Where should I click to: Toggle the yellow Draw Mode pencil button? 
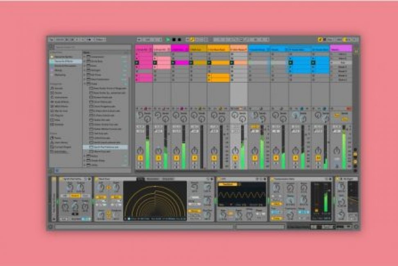click(320, 40)
